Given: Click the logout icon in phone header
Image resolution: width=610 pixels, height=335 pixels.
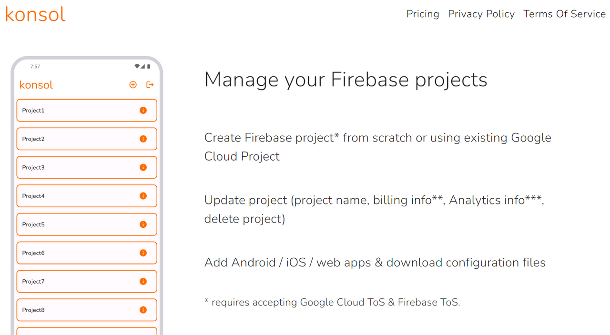Looking at the screenshot, I should [x=150, y=85].
